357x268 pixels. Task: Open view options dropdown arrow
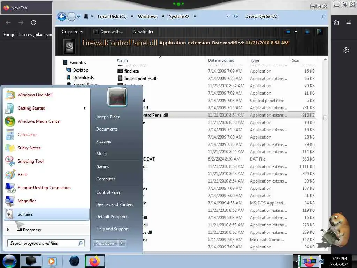[296, 32]
